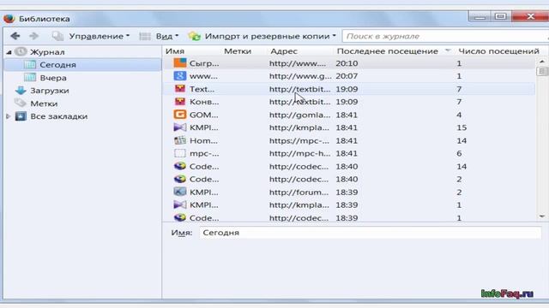
Task: Click the Hom... entry favicon
Action: coord(180,140)
